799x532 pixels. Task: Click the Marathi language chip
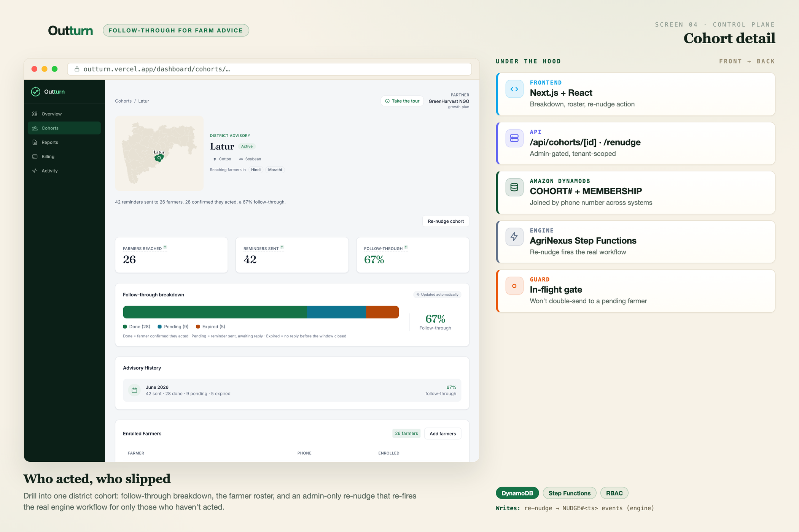[x=275, y=170]
